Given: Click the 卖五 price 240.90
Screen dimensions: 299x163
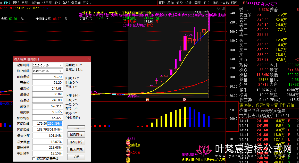Looking at the screenshot, I should [x=263, y=15].
